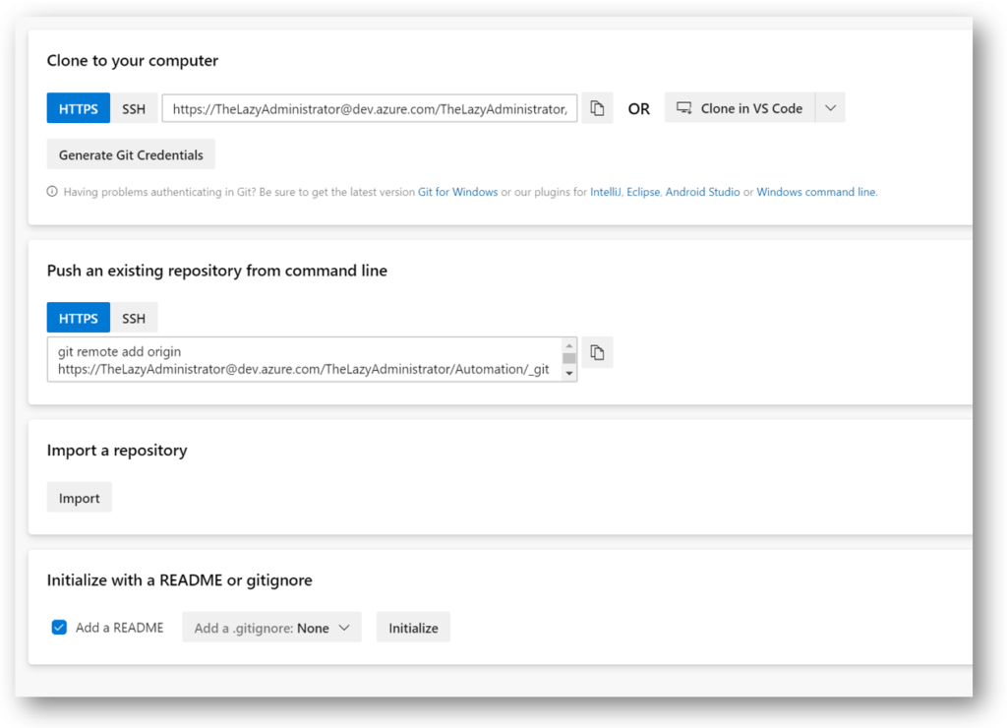Screen dimensions: 1007x728
Task: Copy the clone URL to clipboard
Action: coord(597,108)
